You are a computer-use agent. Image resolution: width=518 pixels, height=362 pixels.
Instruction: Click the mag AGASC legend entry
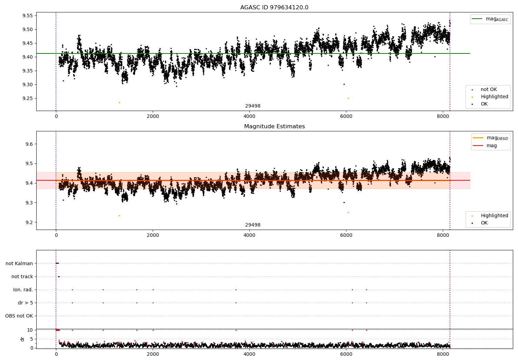pyautogui.click(x=490, y=19)
